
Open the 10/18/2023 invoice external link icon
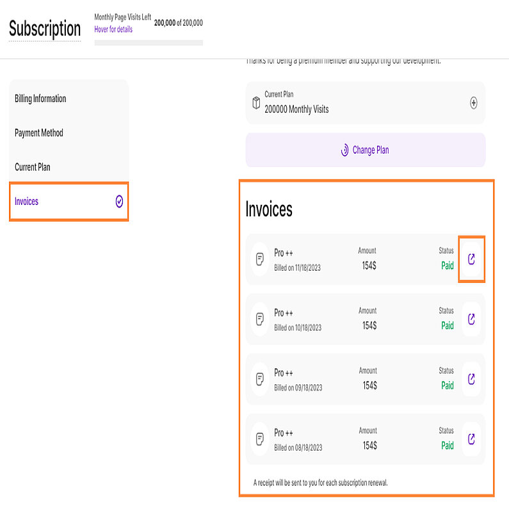tap(472, 319)
